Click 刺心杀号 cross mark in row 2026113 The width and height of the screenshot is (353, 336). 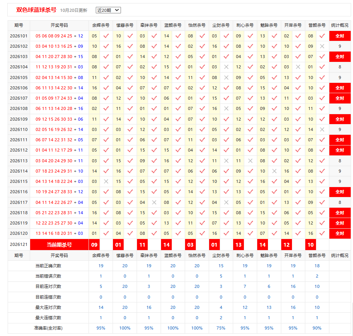250,161
